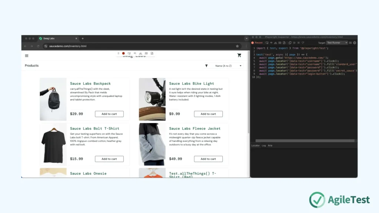This screenshot has width=379, height=213.
Task: Grab the overlay toolbar drag handle
Action: [x=118, y=53]
